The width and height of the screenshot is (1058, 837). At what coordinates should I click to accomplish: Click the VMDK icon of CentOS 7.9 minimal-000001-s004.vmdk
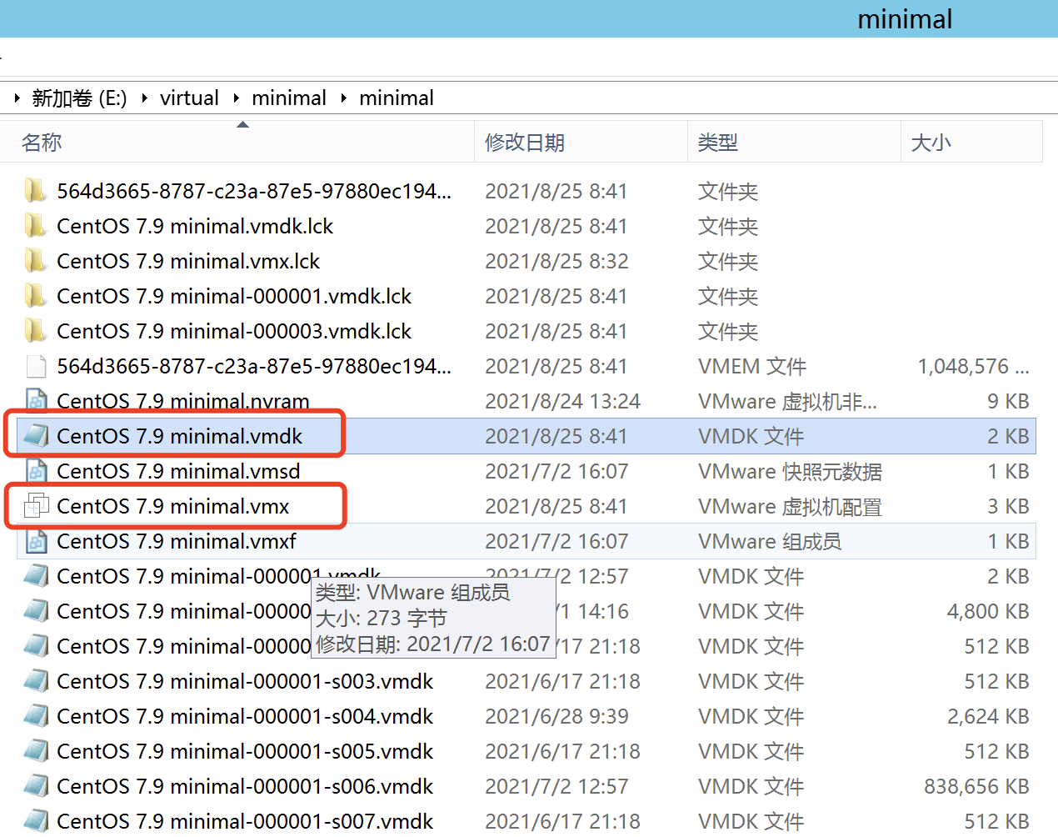click(35, 716)
